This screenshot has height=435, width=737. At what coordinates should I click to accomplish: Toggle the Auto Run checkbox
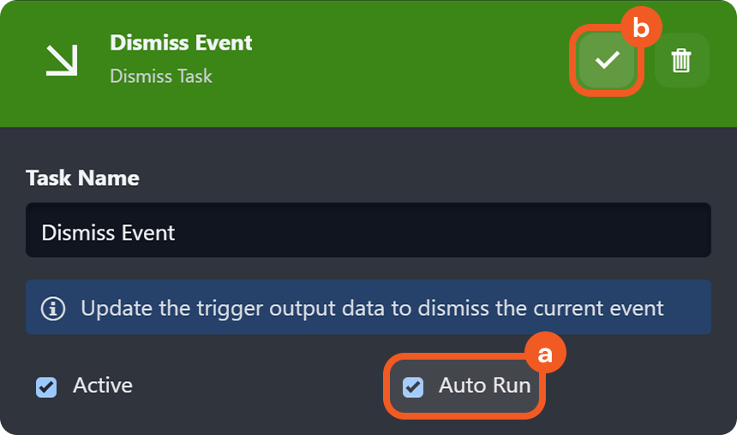tap(413, 387)
